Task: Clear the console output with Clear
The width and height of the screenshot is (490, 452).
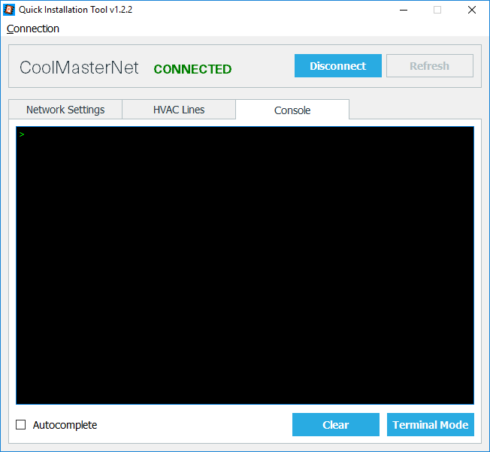Action: pos(335,425)
